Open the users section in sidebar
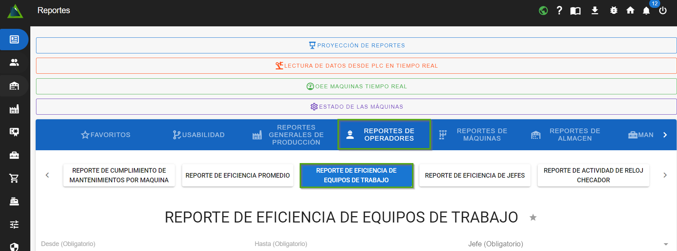 coord(14,63)
